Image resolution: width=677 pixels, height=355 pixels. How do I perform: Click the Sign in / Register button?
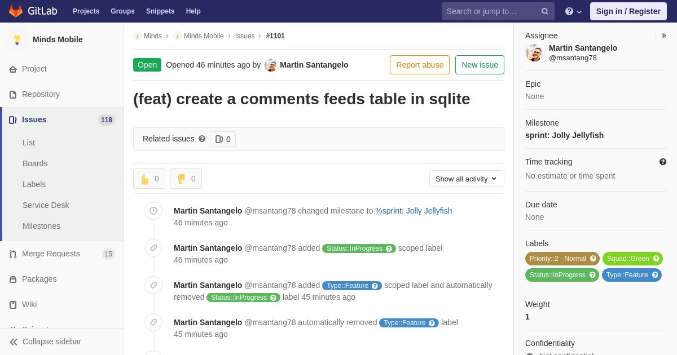coord(628,11)
